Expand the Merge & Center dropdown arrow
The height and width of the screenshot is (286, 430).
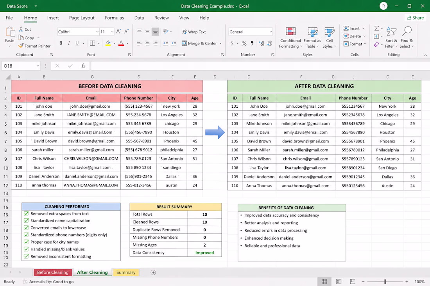220,43
